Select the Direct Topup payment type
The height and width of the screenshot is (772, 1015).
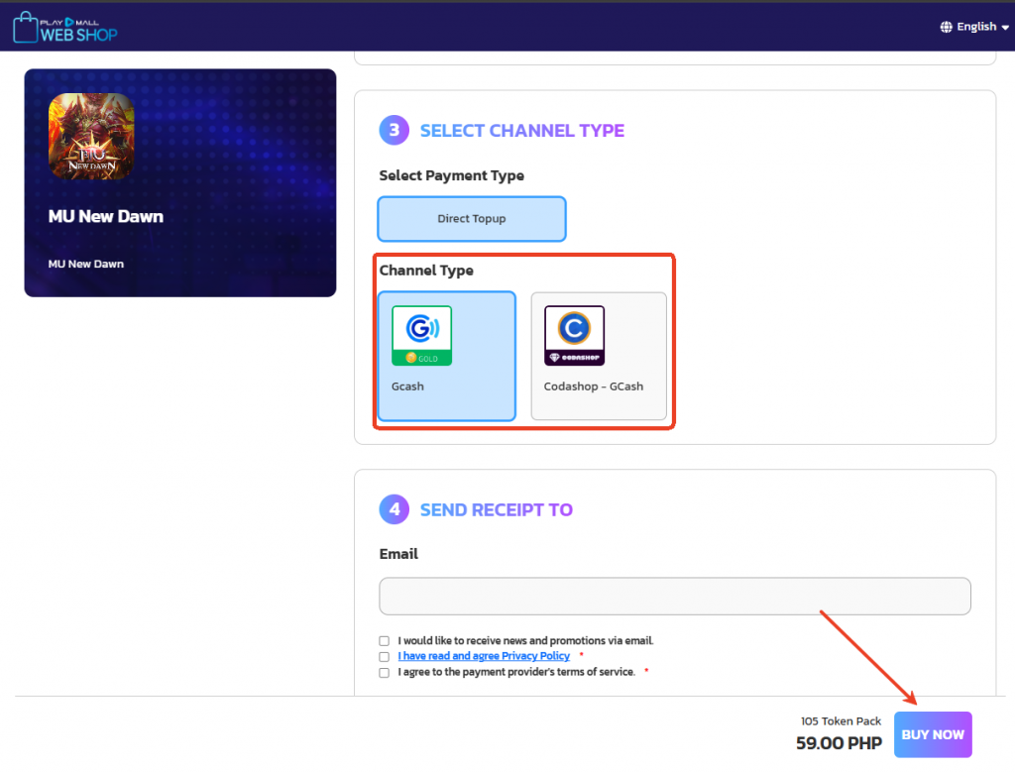click(x=471, y=219)
